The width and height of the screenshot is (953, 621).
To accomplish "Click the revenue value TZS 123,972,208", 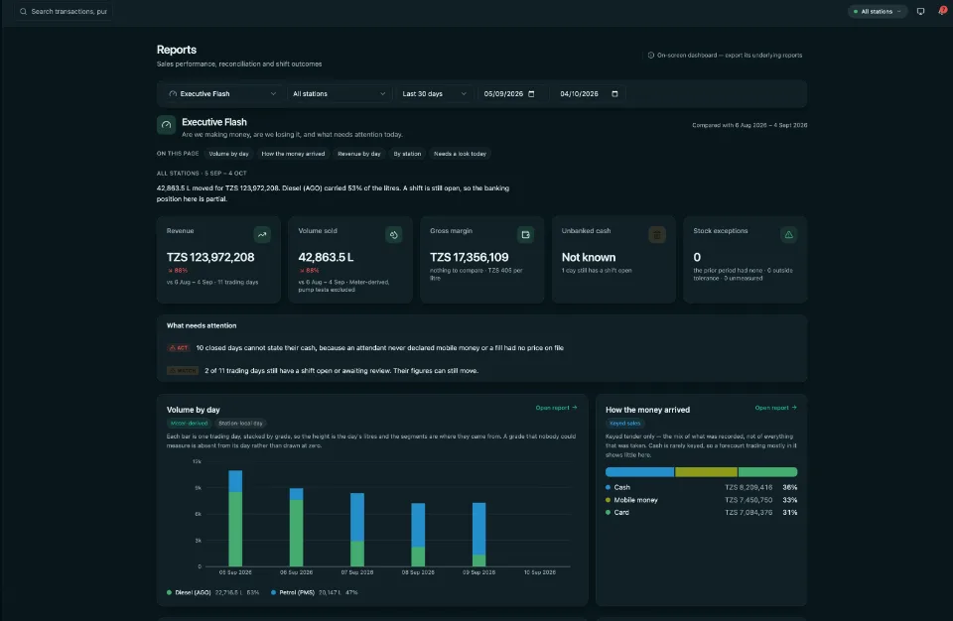I will tap(210, 258).
